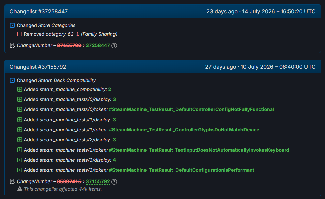Click the red minus icon for category_62
Screen dimensions: 325x199
20,34
